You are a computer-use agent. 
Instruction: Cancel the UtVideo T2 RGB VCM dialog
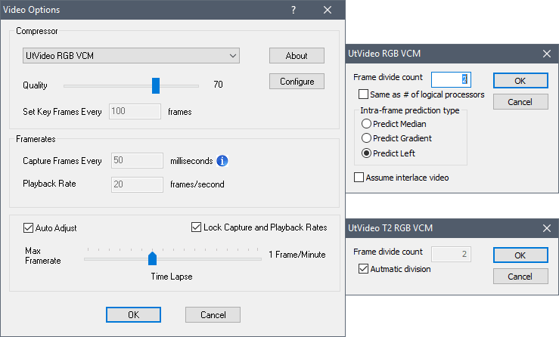(520, 277)
